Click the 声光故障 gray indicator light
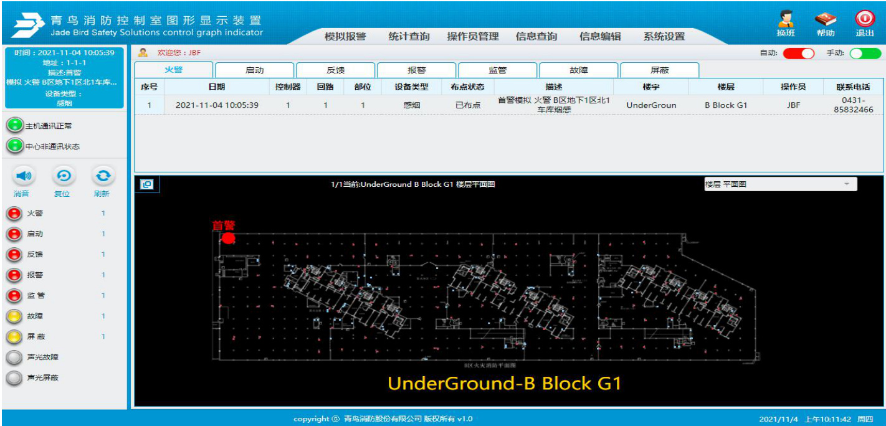This screenshot has width=886, height=426. [14, 357]
